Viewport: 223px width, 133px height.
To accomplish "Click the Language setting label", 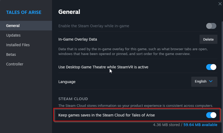I will 67,82.
